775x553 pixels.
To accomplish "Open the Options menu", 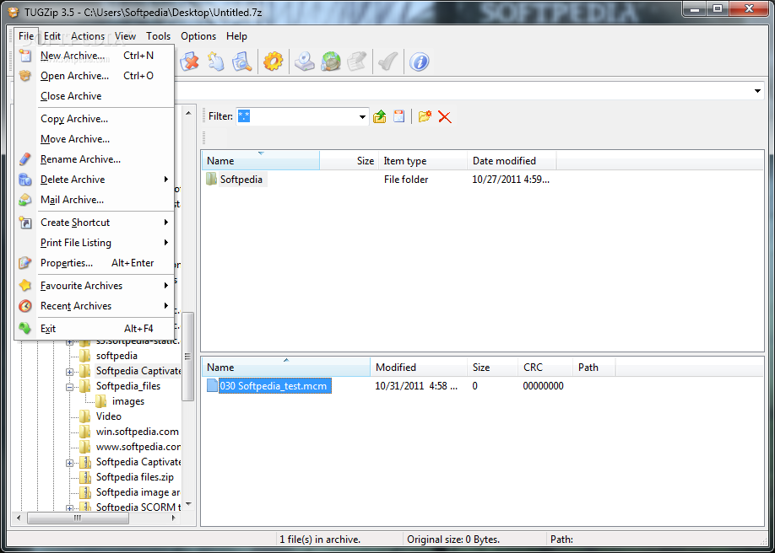I will pos(198,36).
